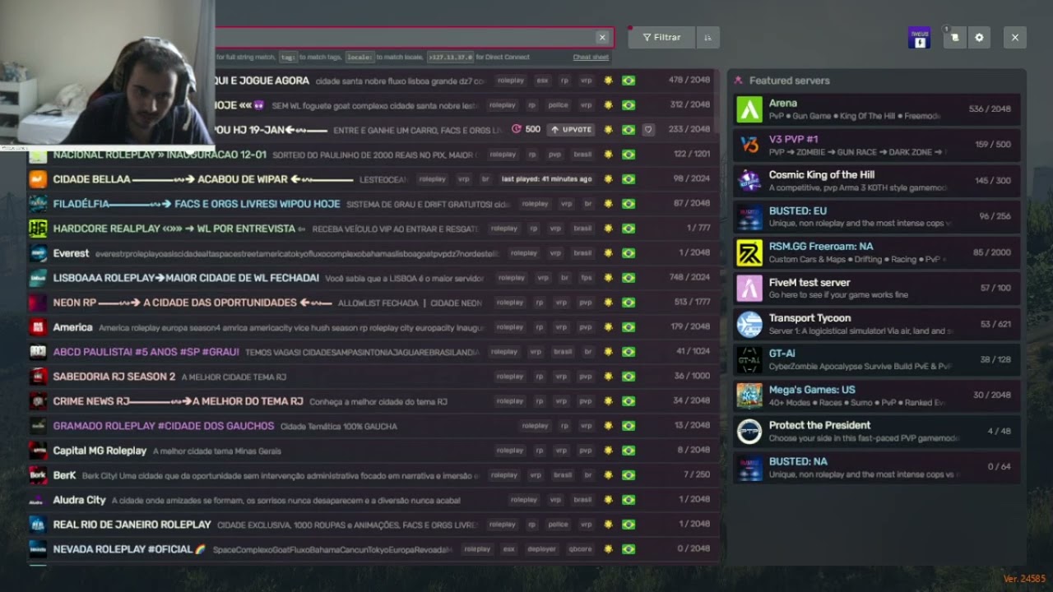Select NEVADA ROLEPLAY #OFICIAL server
This screenshot has height=592, width=1053.
[x=128, y=549]
